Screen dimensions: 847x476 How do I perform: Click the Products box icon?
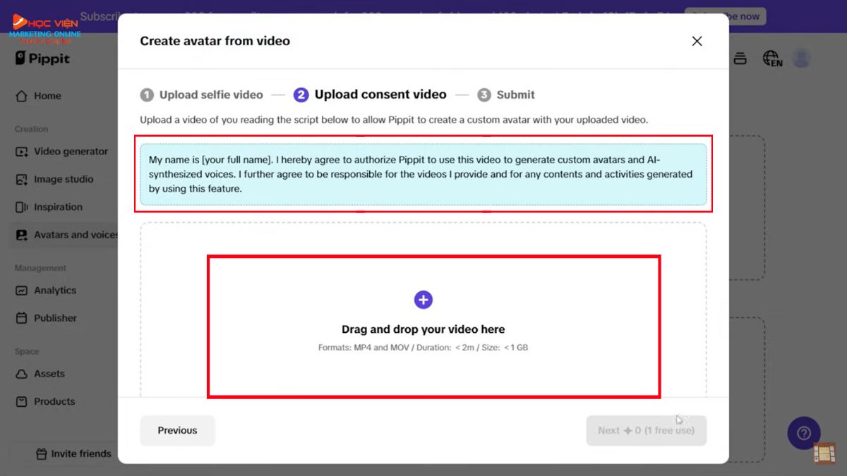(x=22, y=401)
